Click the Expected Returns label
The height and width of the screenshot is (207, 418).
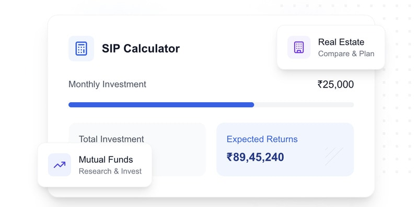pyautogui.click(x=262, y=139)
